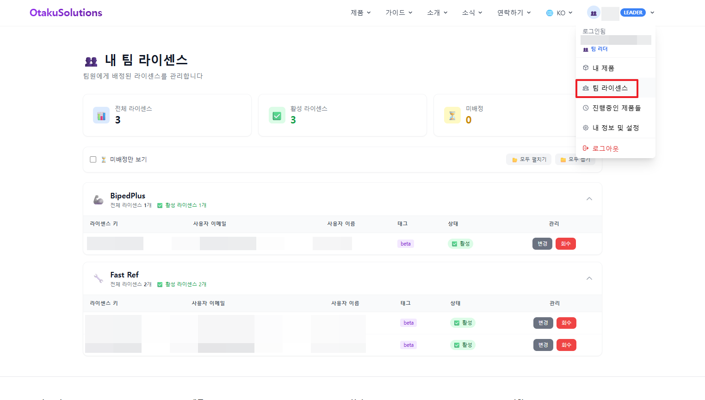Select 내 제품 from the user menu
Image resolution: width=705 pixels, height=400 pixels.
[x=603, y=68]
